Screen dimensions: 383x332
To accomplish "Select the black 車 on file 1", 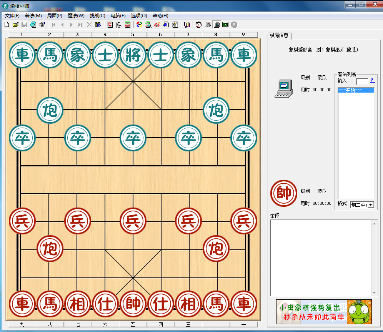I will (22, 55).
